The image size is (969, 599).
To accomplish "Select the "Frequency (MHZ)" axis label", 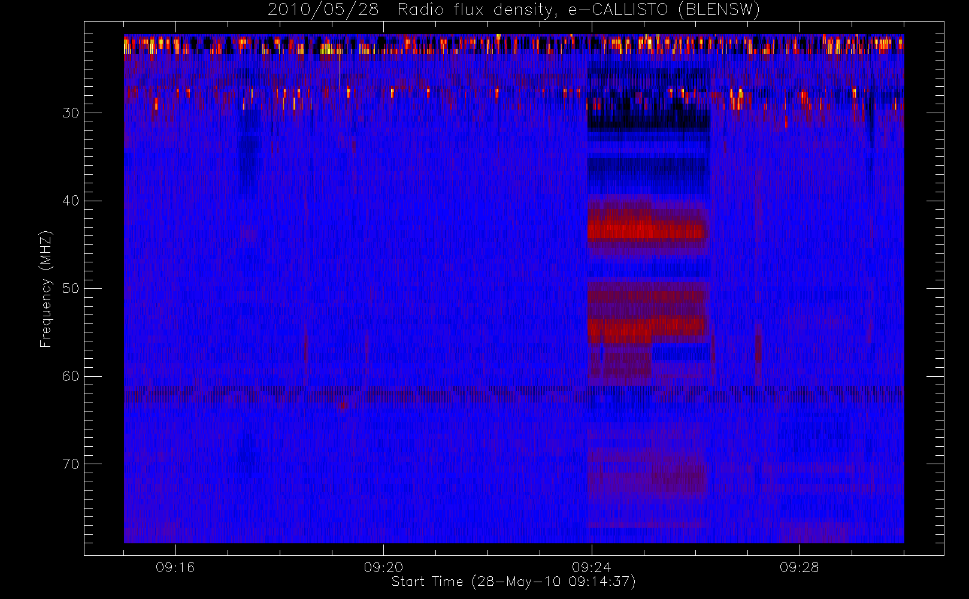I will pyautogui.click(x=46, y=289).
